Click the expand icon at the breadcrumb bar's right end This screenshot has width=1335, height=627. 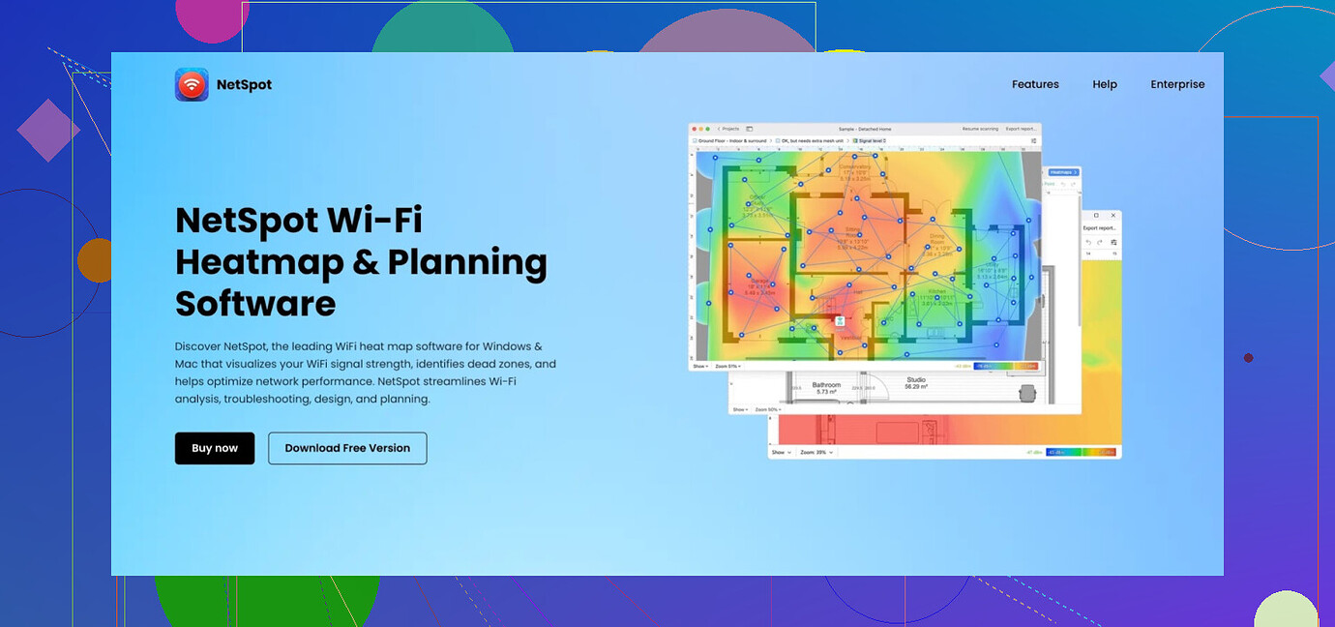pos(1033,140)
